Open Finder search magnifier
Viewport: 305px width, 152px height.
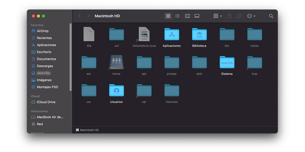tap(271, 16)
